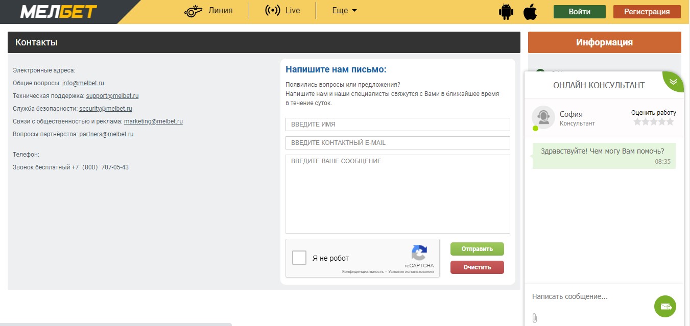This screenshot has width=690, height=326.
Task: Click the Напишите нам письмо heading
Action: click(336, 69)
